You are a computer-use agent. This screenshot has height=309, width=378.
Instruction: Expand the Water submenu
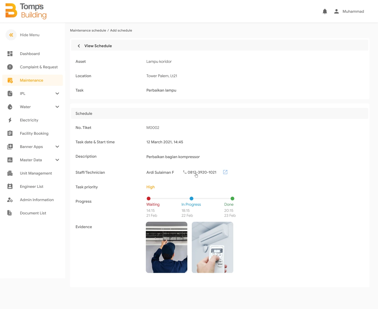57,107
